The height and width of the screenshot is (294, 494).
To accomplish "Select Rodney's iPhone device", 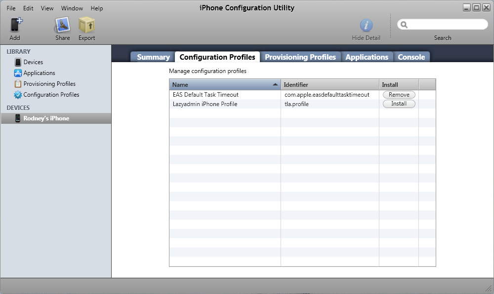I will [x=46, y=118].
